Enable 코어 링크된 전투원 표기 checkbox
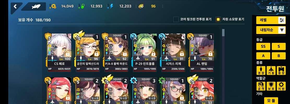The image size is (290, 104). point(176,19)
